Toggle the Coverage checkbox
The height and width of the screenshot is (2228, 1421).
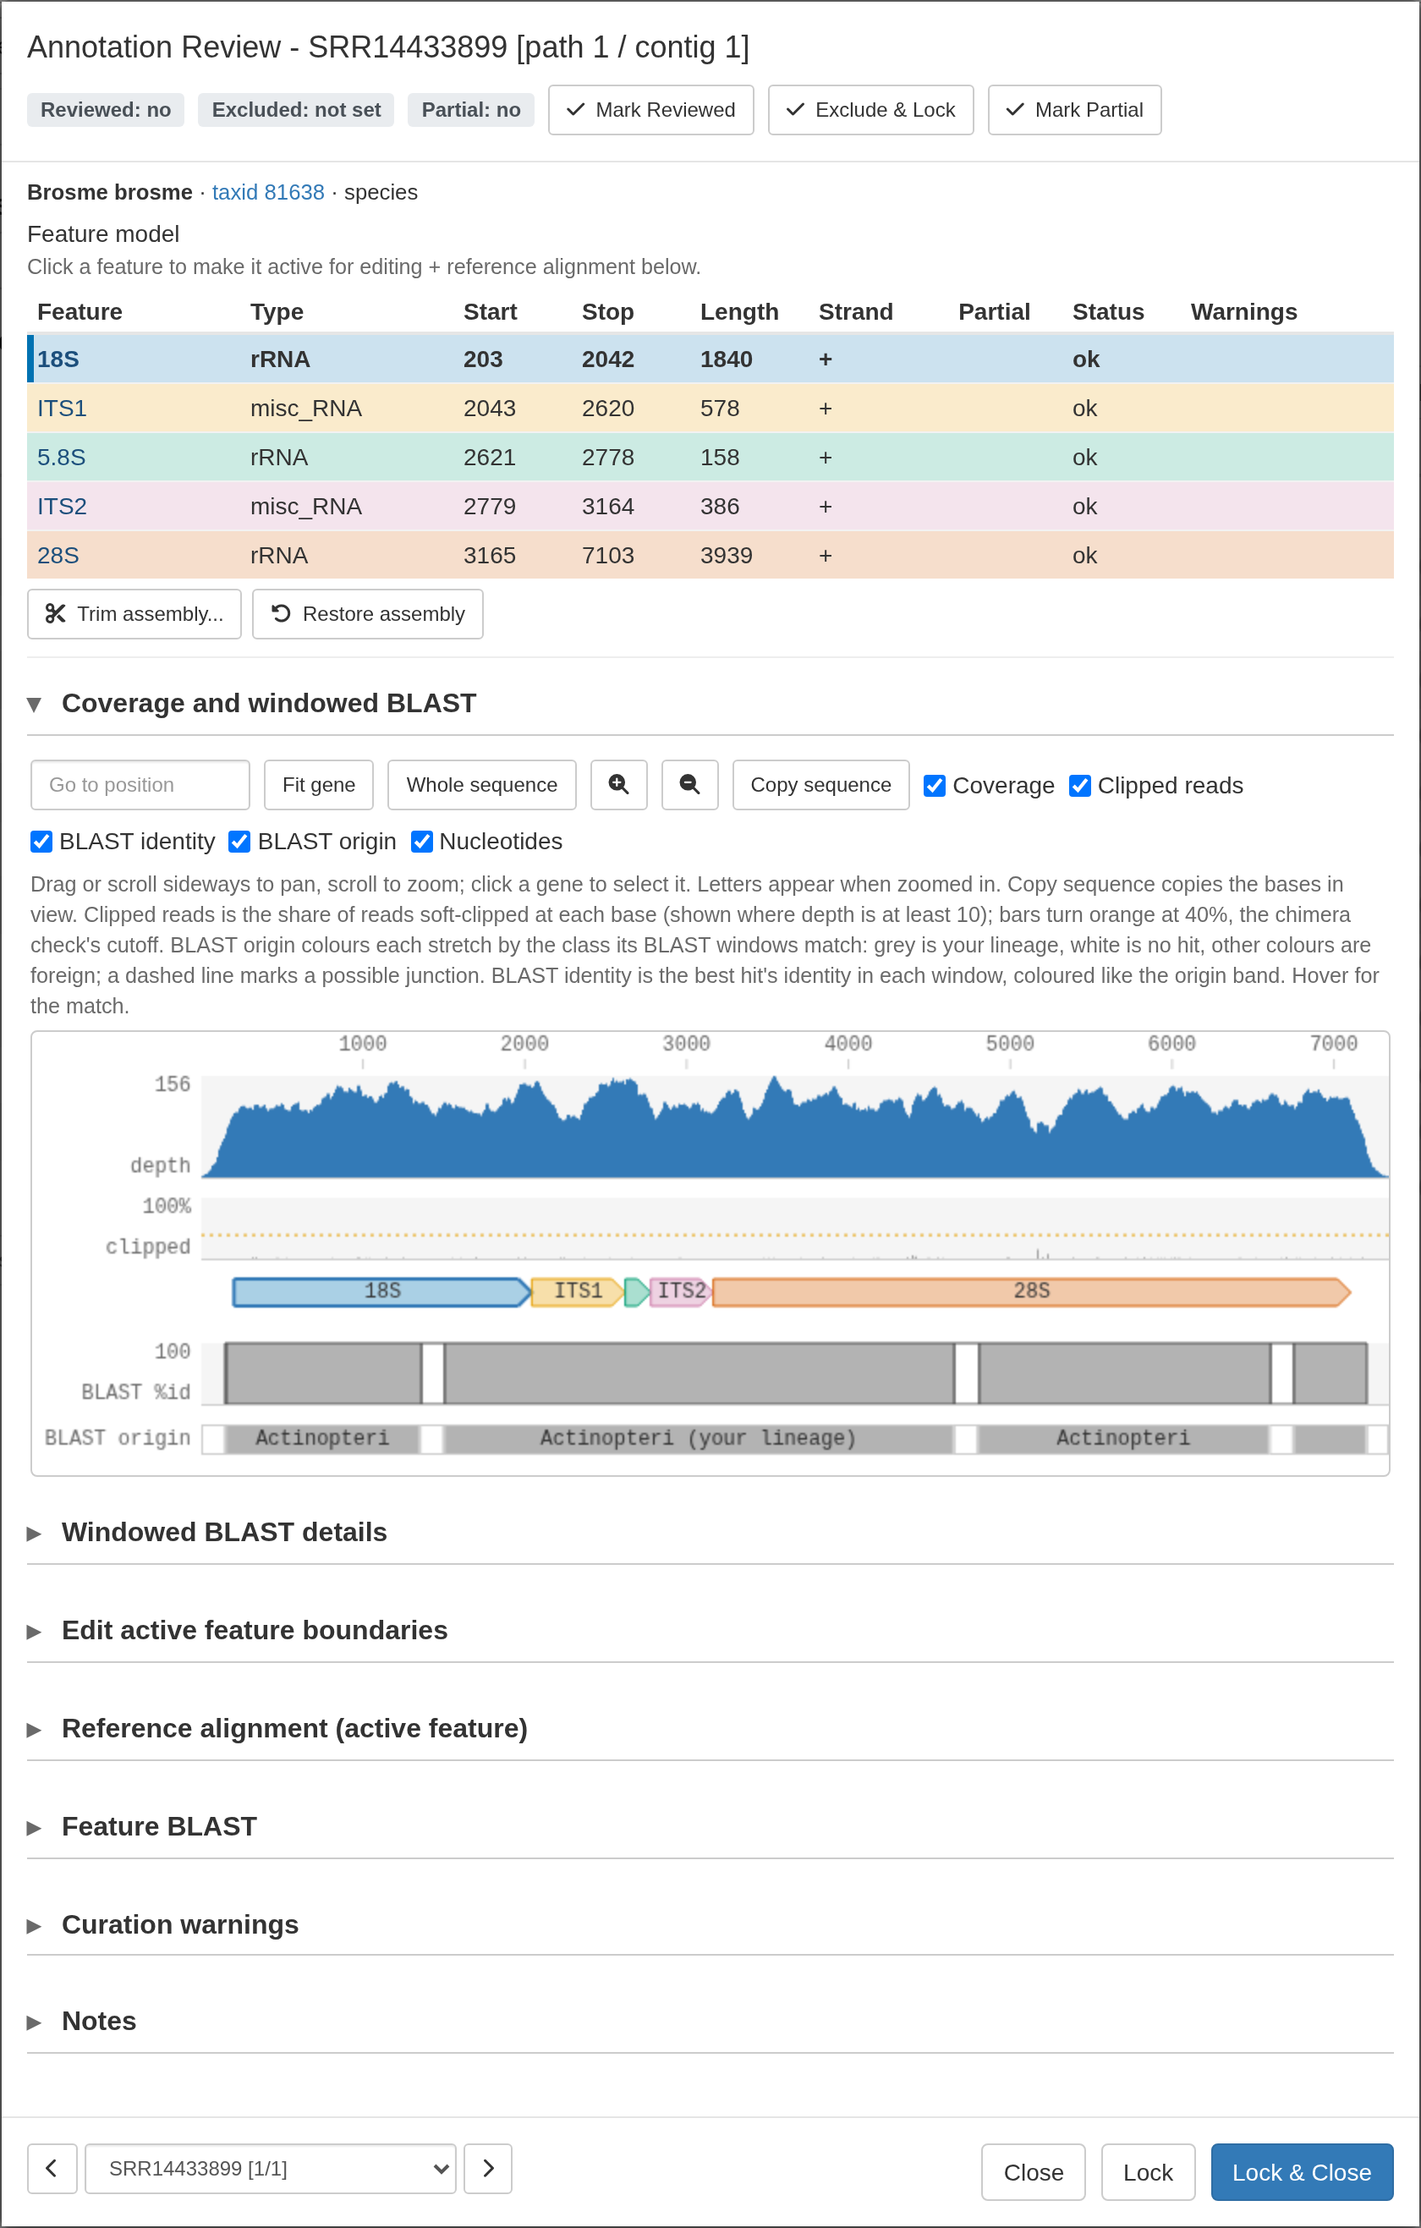point(935,786)
